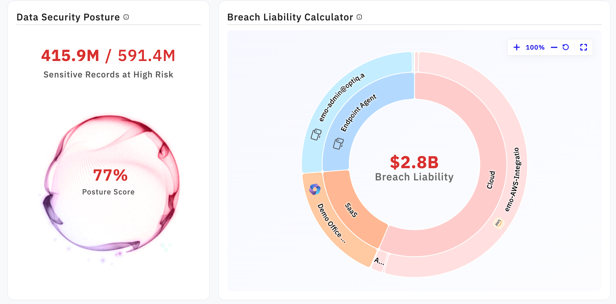Click the device icon in the emo-admin segment
616x304 pixels.
coord(316,134)
